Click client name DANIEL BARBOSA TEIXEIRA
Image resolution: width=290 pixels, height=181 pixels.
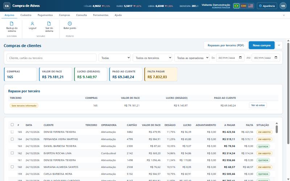click(60, 146)
